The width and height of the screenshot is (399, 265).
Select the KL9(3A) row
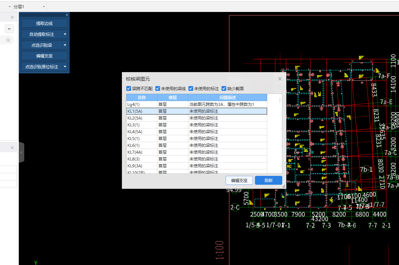pyautogui.click(x=197, y=166)
